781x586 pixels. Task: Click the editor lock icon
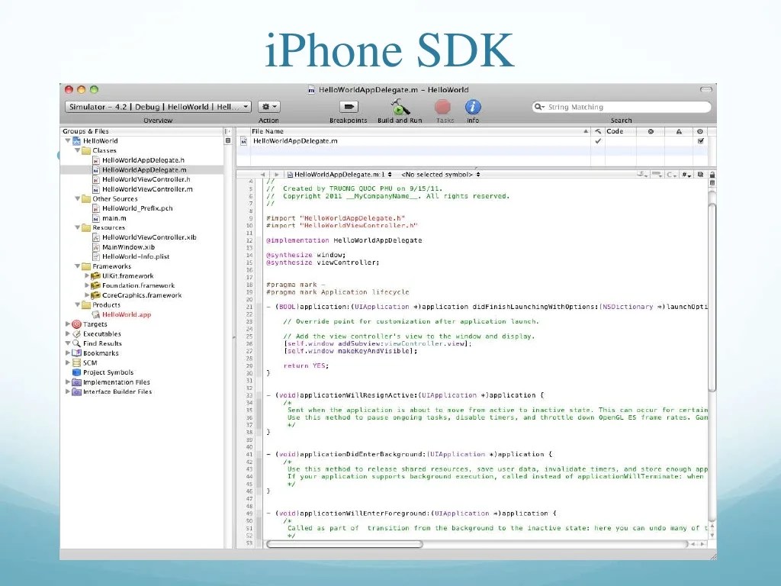[x=712, y=175]
